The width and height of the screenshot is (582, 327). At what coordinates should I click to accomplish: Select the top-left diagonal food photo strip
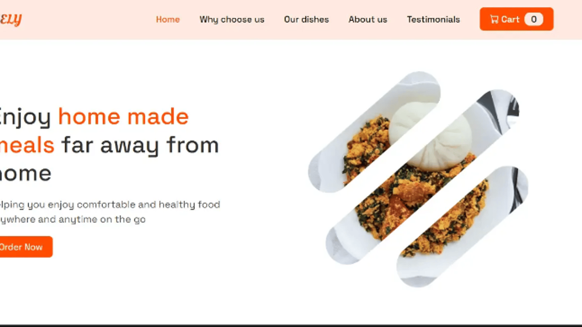point(374,132)
